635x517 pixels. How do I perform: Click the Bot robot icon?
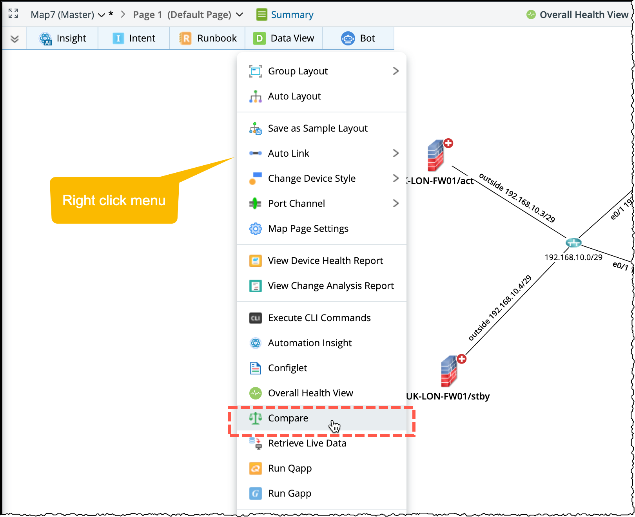[348, 38]
